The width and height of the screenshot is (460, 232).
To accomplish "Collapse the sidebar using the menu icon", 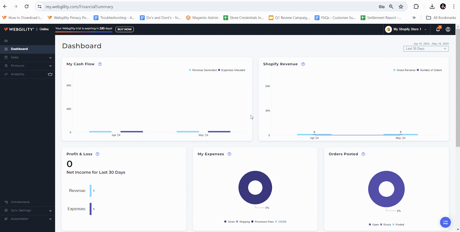I will pos(6,41).
